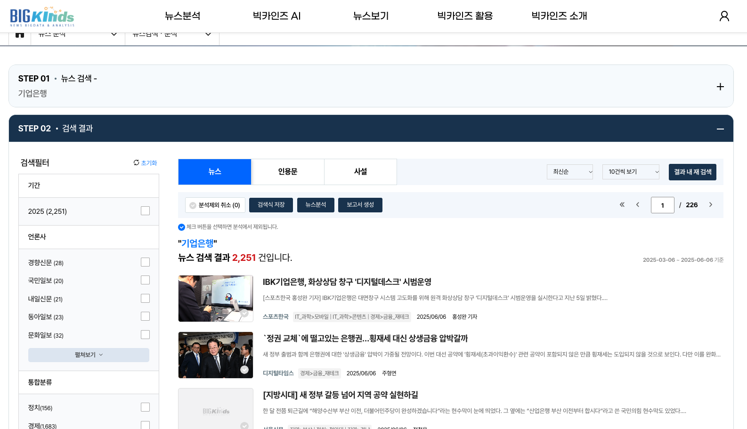Click the placeholder thumbnail of 지방시대 article

pyautogui.click(x=216, y=409)
